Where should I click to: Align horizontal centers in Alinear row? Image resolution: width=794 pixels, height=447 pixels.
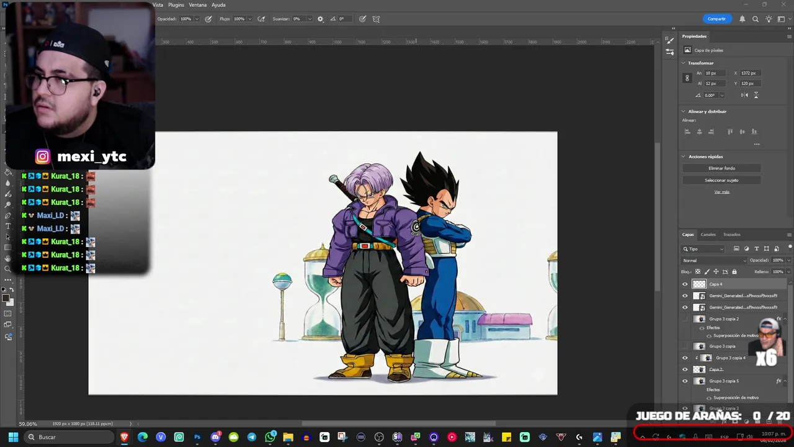[x=699, y=132]
